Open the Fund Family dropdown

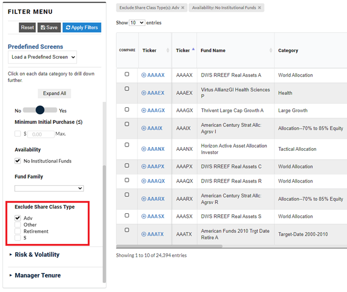49,188
